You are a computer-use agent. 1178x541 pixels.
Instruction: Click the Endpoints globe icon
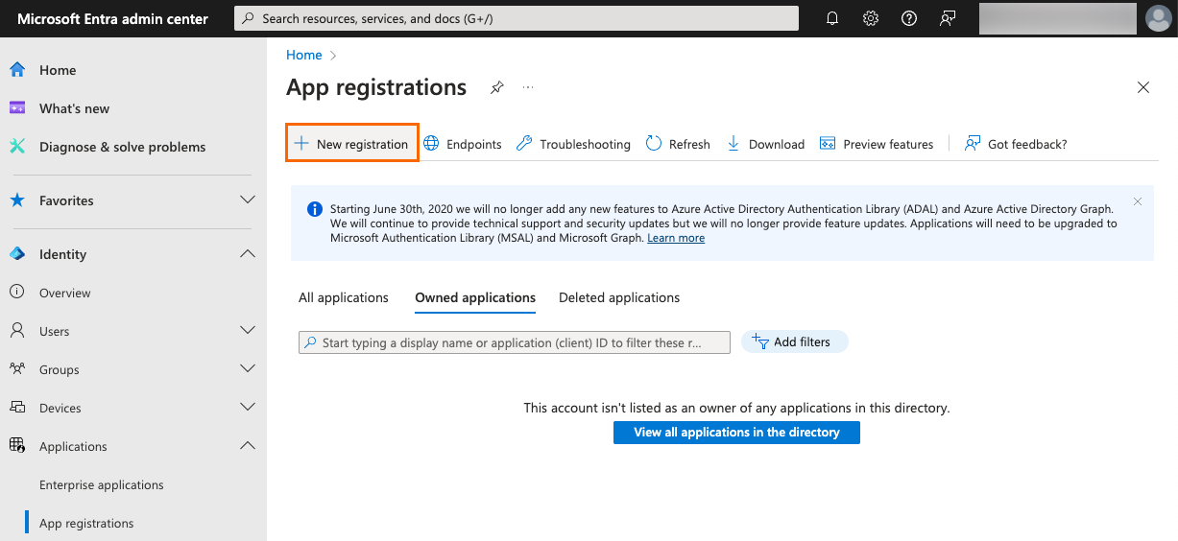pos(431,143)
